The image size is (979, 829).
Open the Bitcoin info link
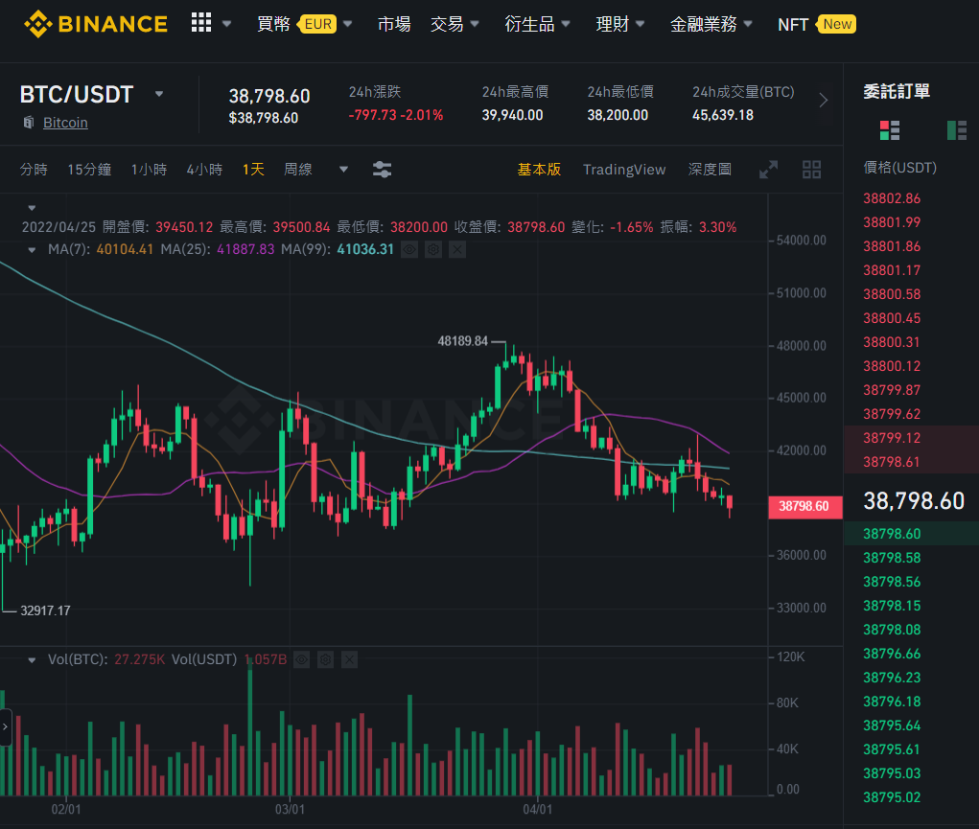click(x=65, y=123)
